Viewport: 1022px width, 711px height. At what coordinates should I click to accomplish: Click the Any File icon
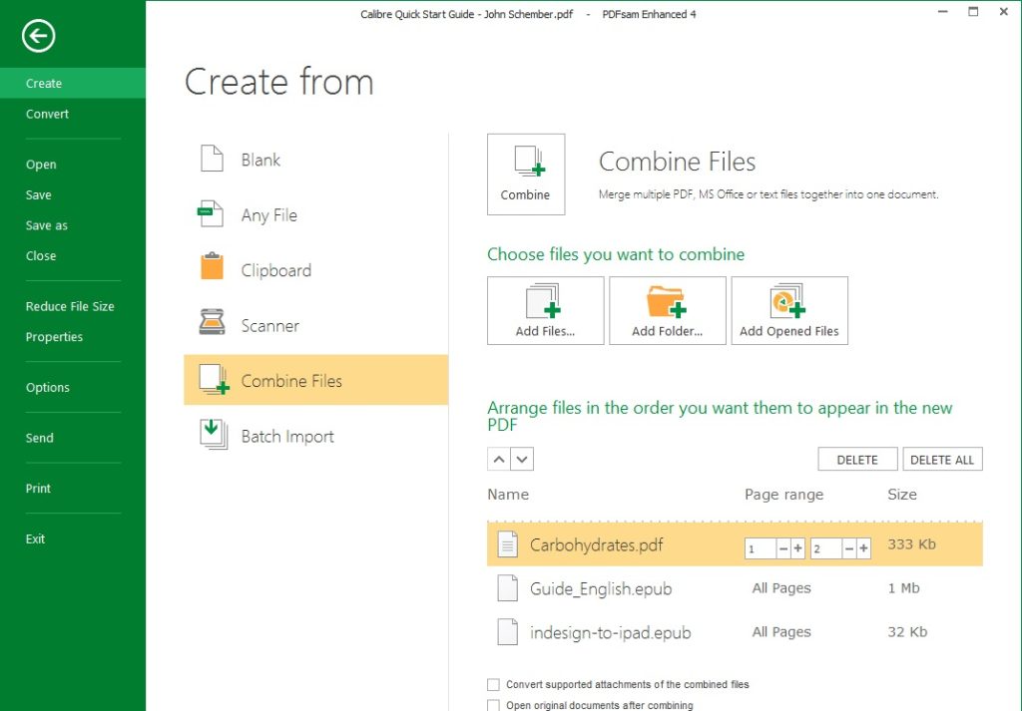coord(211,214)
